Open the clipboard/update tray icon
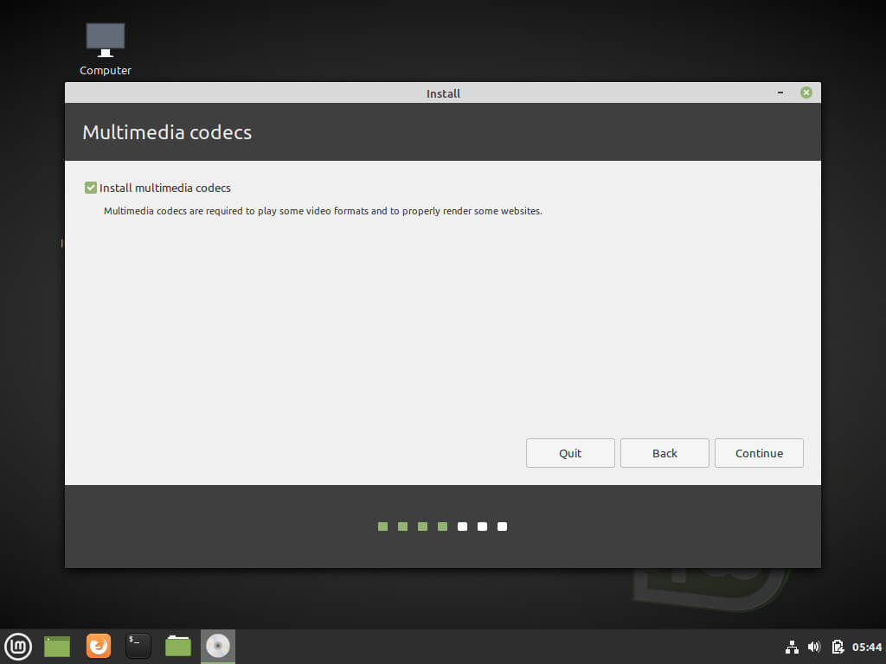This screenshot has width=886, height=664. tap(838, 647)
